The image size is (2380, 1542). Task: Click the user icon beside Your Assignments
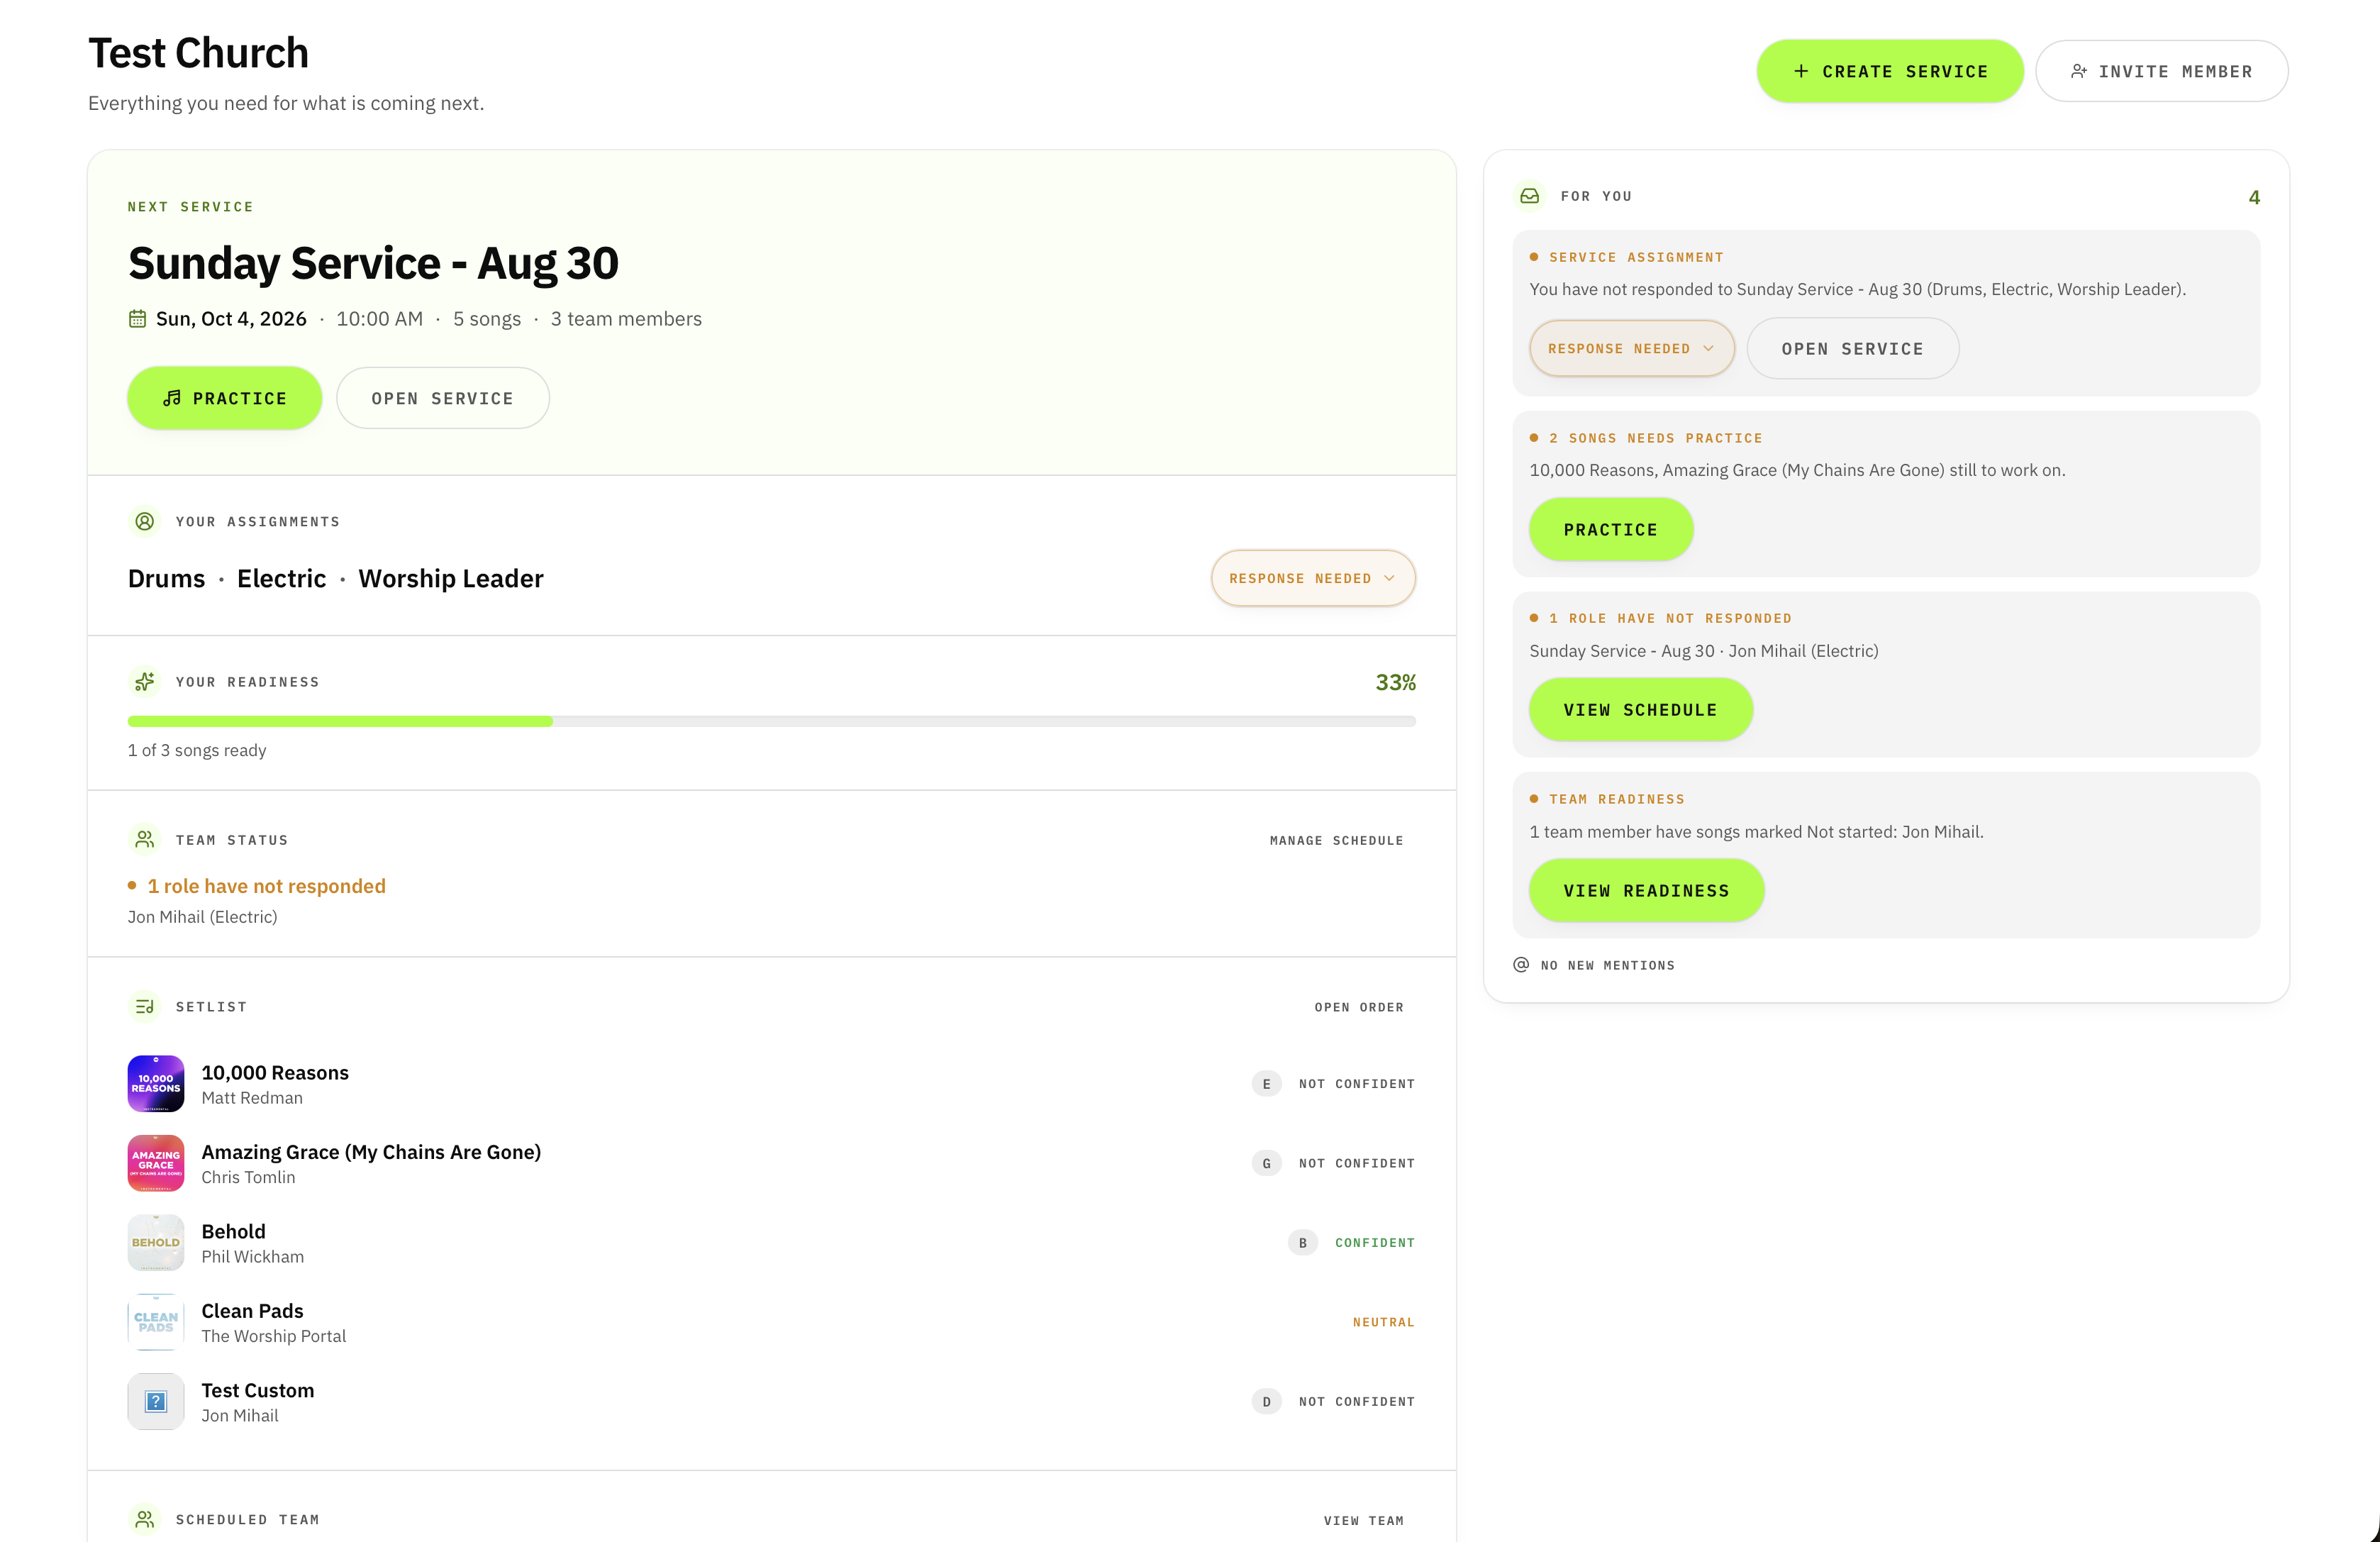coord(144,521)
